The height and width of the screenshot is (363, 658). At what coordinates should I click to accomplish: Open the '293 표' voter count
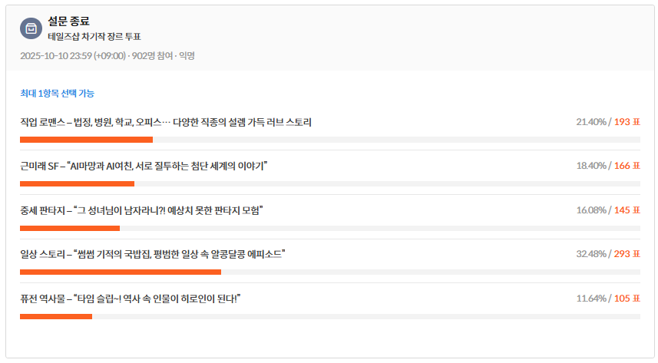click(627, 254)
